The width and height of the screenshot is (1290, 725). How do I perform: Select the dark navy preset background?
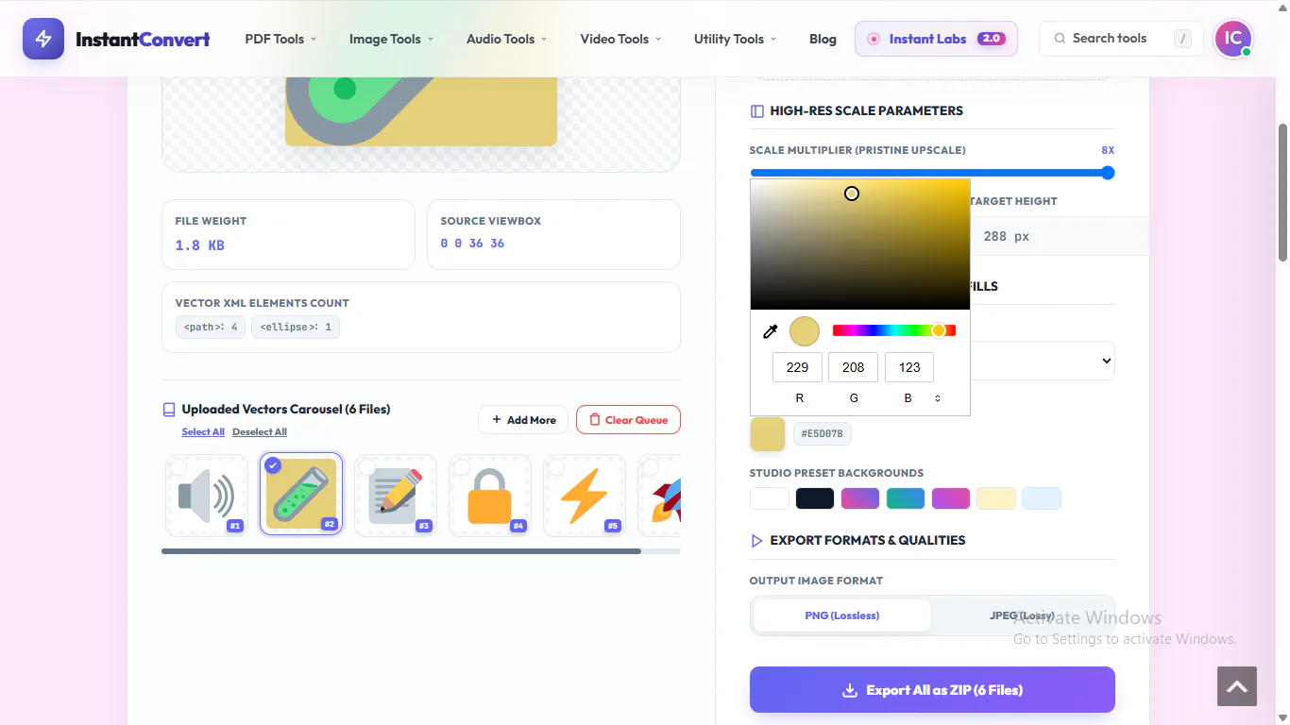(814, 498)
